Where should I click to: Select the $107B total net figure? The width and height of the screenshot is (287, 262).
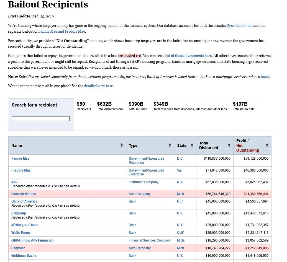point(240,104)
